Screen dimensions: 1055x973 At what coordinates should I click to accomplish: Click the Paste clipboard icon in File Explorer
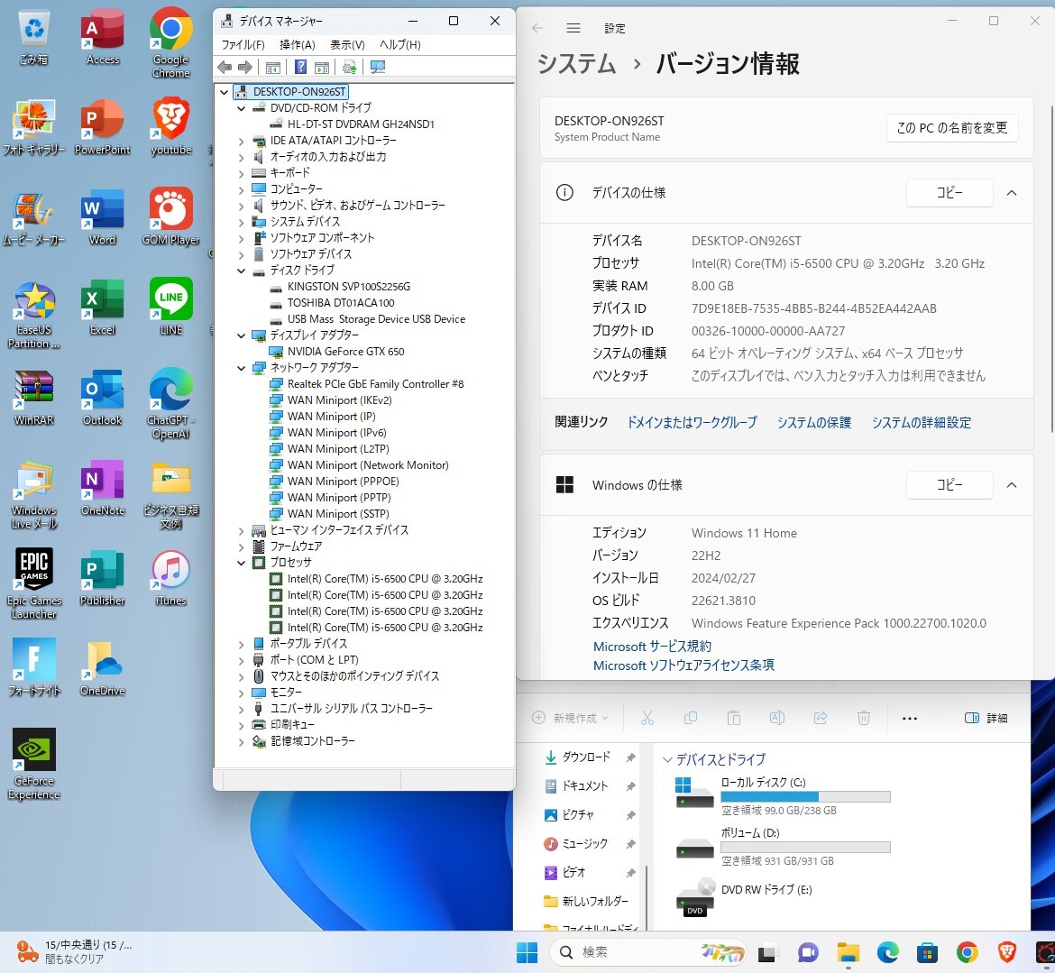click(733, 718)
